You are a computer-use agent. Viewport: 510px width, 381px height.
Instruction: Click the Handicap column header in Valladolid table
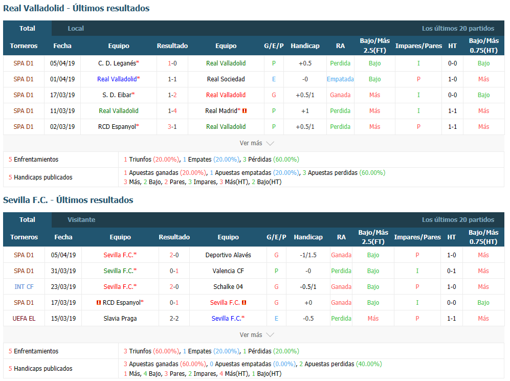tap(305, 46)
